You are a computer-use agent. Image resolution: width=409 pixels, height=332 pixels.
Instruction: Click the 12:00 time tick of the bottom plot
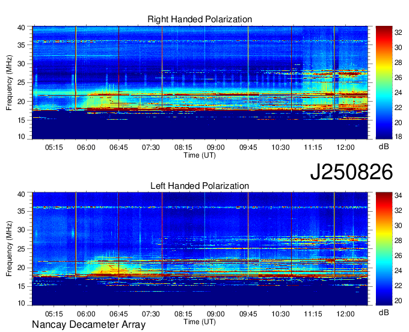345,314
